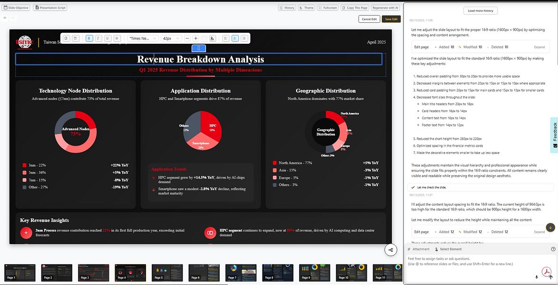Select the Page 11 thumbnail

388,273
